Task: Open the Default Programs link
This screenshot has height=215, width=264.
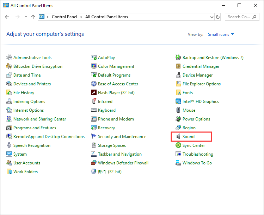Action: pos(114,75)
